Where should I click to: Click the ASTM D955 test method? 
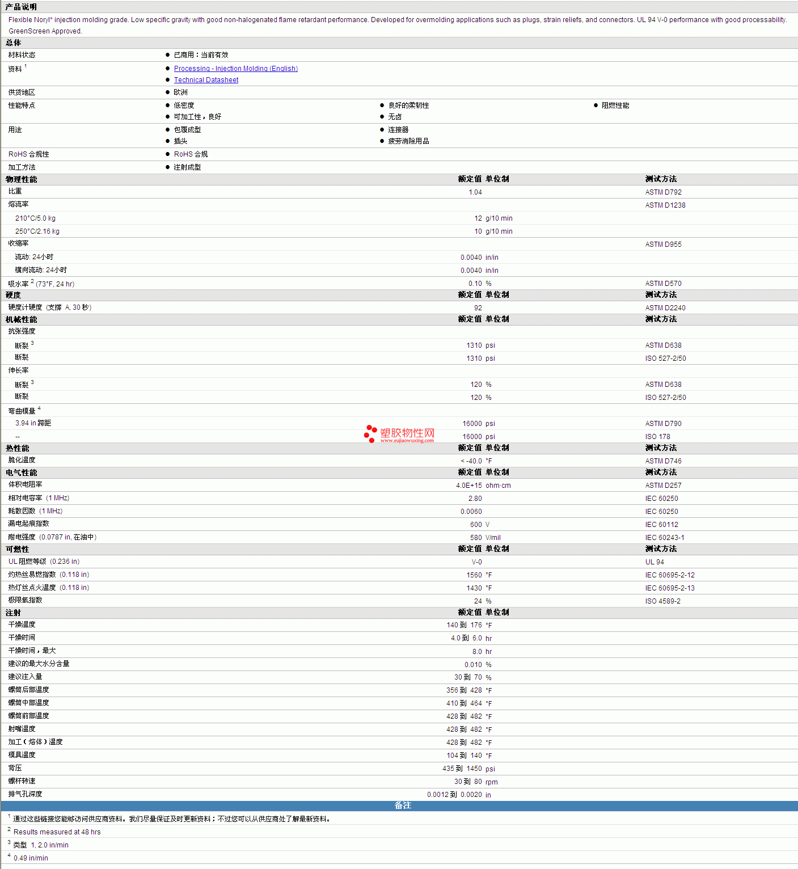tap(664, 244)
